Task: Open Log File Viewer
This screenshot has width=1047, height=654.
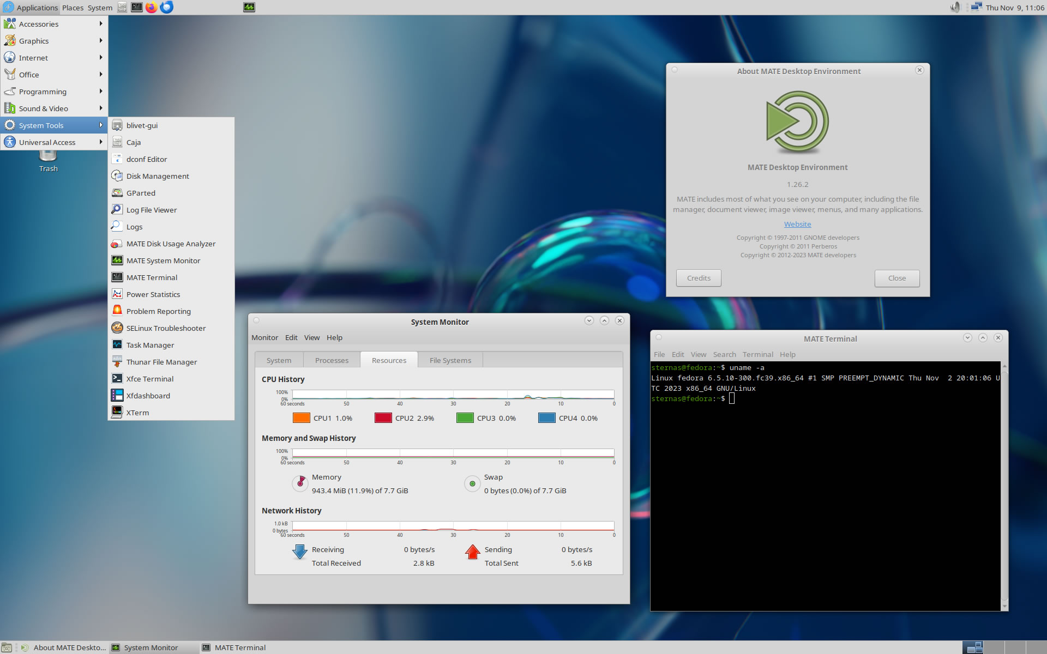Action: tap(171, 210)
